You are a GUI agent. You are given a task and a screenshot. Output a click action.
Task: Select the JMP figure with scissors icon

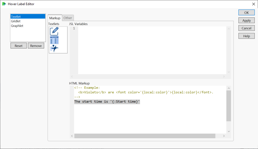[x=54, y=48]
